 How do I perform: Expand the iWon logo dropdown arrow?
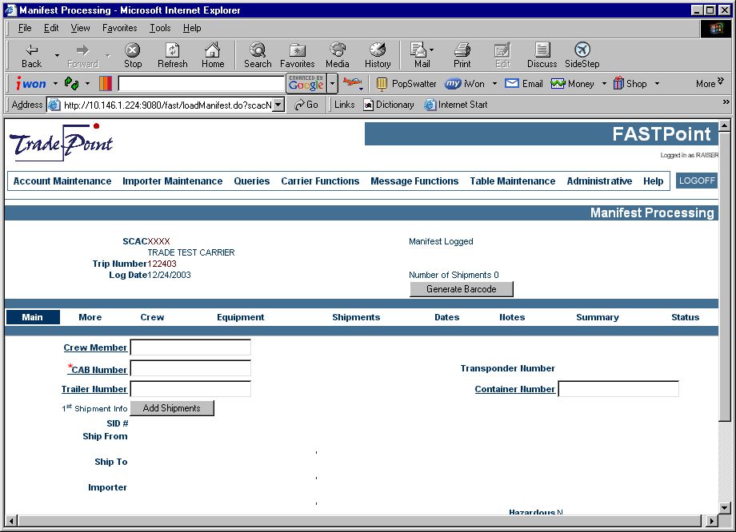point(55,84)
